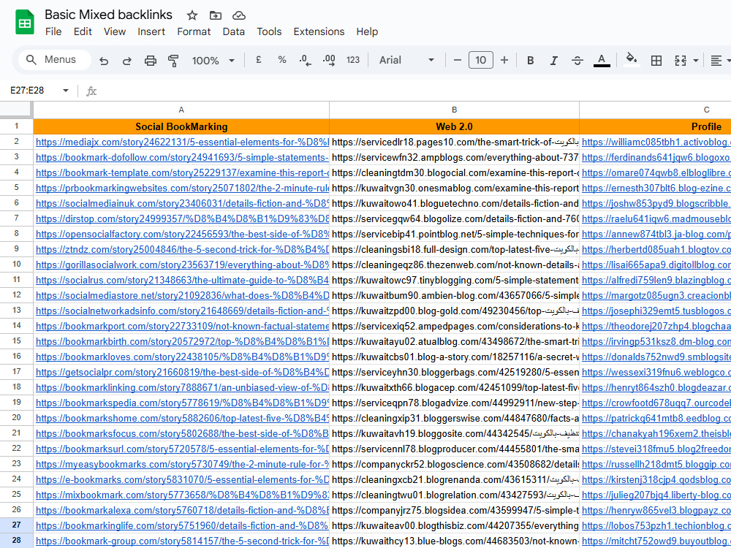The width and height of the screenshot is (731, 548).
Task: Search the Menus box
Action: 55,60
